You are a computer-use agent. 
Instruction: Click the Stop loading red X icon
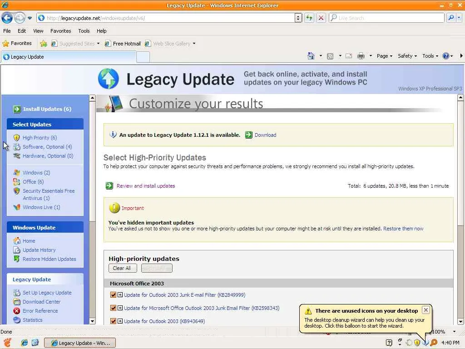click(x=321, y=18)
